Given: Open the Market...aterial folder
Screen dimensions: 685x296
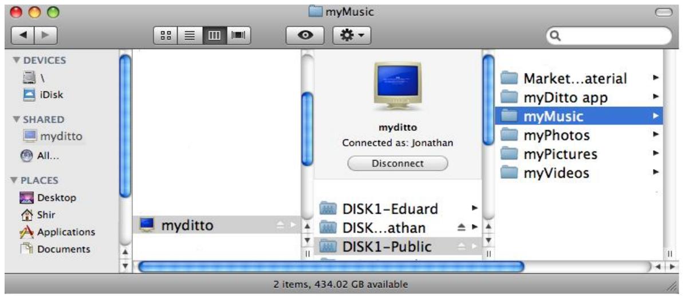Looking at the screenshot, I should [x=579, y=78].
